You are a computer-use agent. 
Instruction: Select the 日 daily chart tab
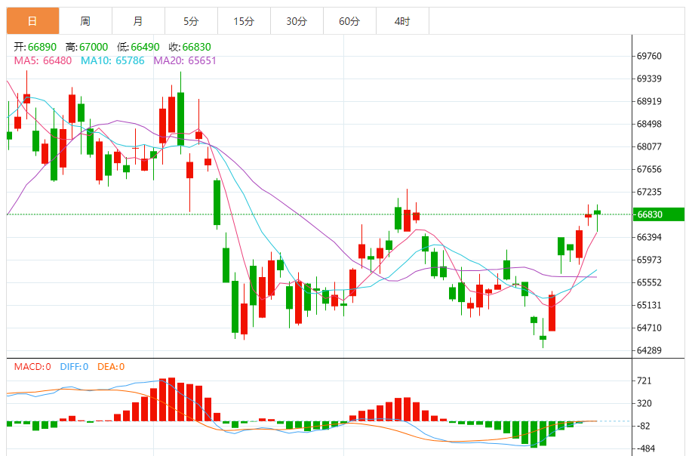[x=33, y=21]
